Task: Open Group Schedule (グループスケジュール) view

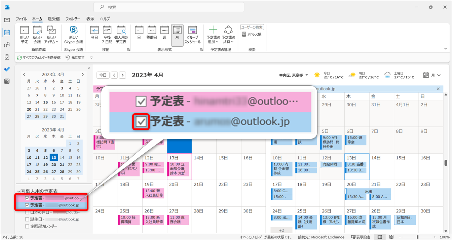Action: 192,35
